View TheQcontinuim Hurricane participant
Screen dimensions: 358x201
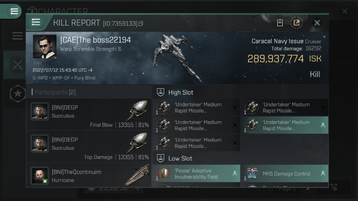89,175
